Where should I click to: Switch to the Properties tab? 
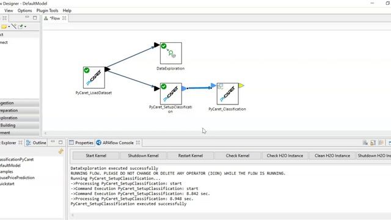pos(81,142)
